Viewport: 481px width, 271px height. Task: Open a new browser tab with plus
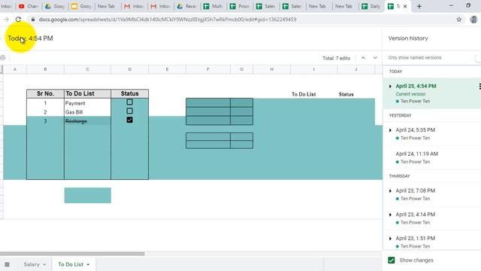[419, 6]
